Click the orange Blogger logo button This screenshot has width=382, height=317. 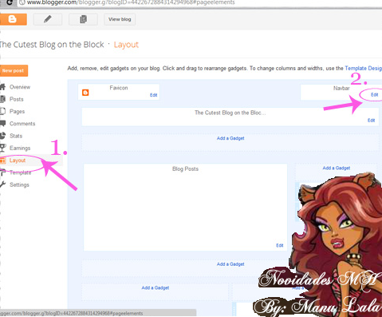point(13,19)
